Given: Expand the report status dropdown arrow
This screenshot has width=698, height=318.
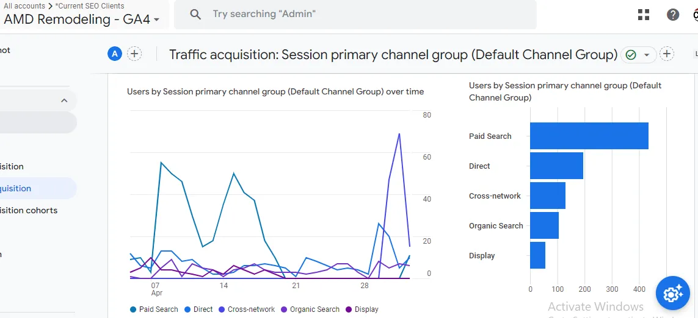Looking at the screenshot, I should 647,55.
